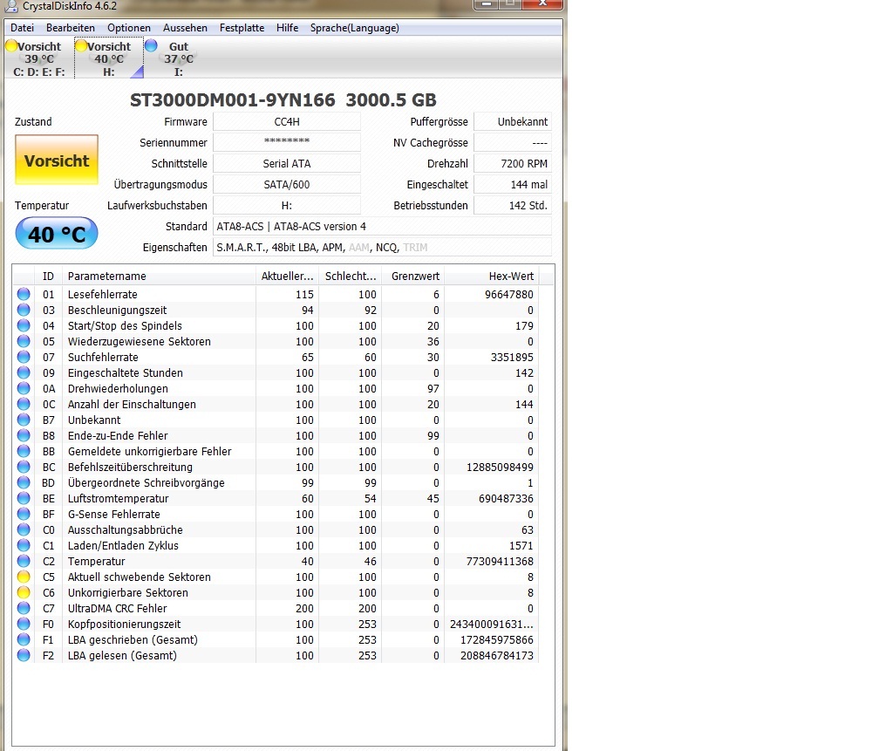Click hex value 3351895 in Suchfehlerrate row
The image size is (879, 751).
(512, 357)
